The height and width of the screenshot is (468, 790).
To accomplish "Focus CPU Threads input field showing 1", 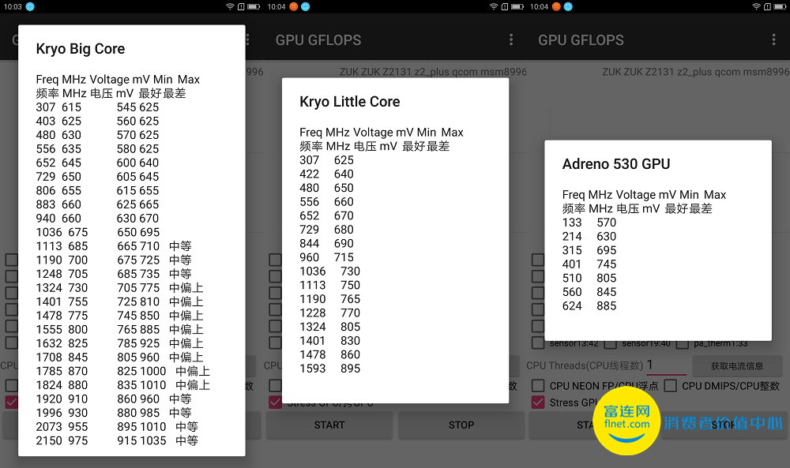I will coord(666,365).
